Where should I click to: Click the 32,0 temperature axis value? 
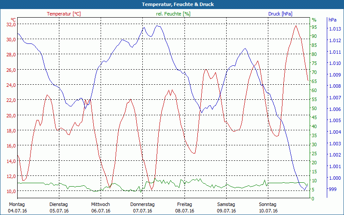pyautogui.click(x=11, y=25)
